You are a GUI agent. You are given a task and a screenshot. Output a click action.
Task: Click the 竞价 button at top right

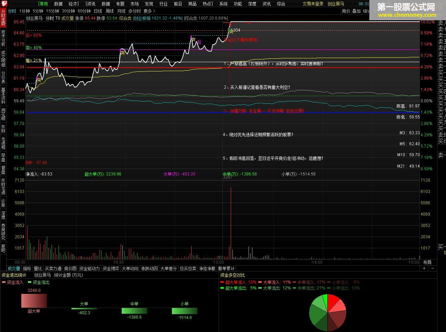346,11
